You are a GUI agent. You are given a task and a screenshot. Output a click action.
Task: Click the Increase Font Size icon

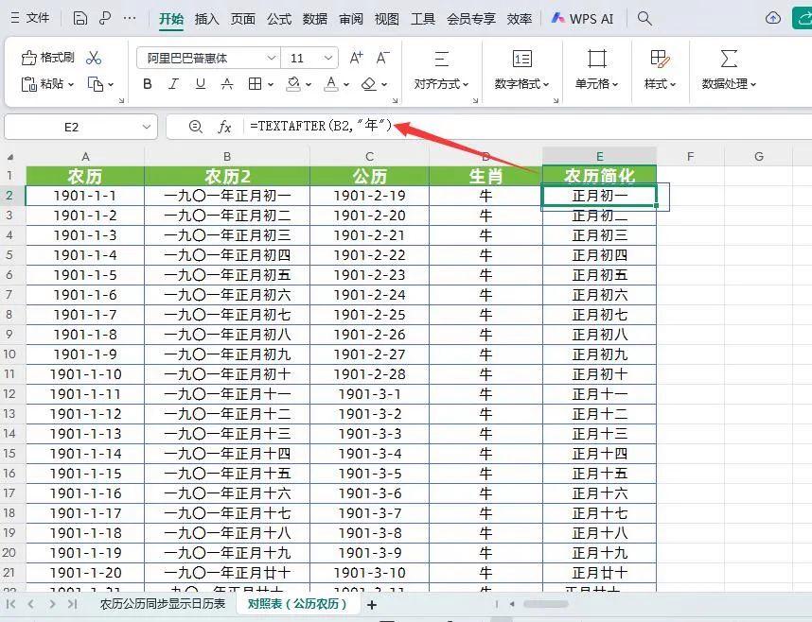357,58
